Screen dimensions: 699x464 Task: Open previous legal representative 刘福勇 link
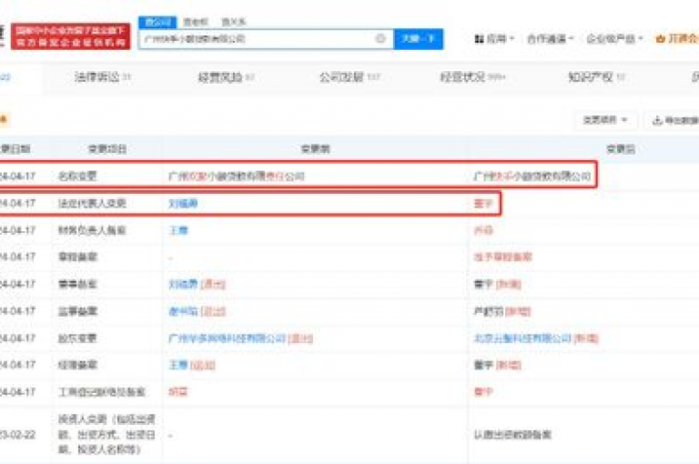coord(183,204)
